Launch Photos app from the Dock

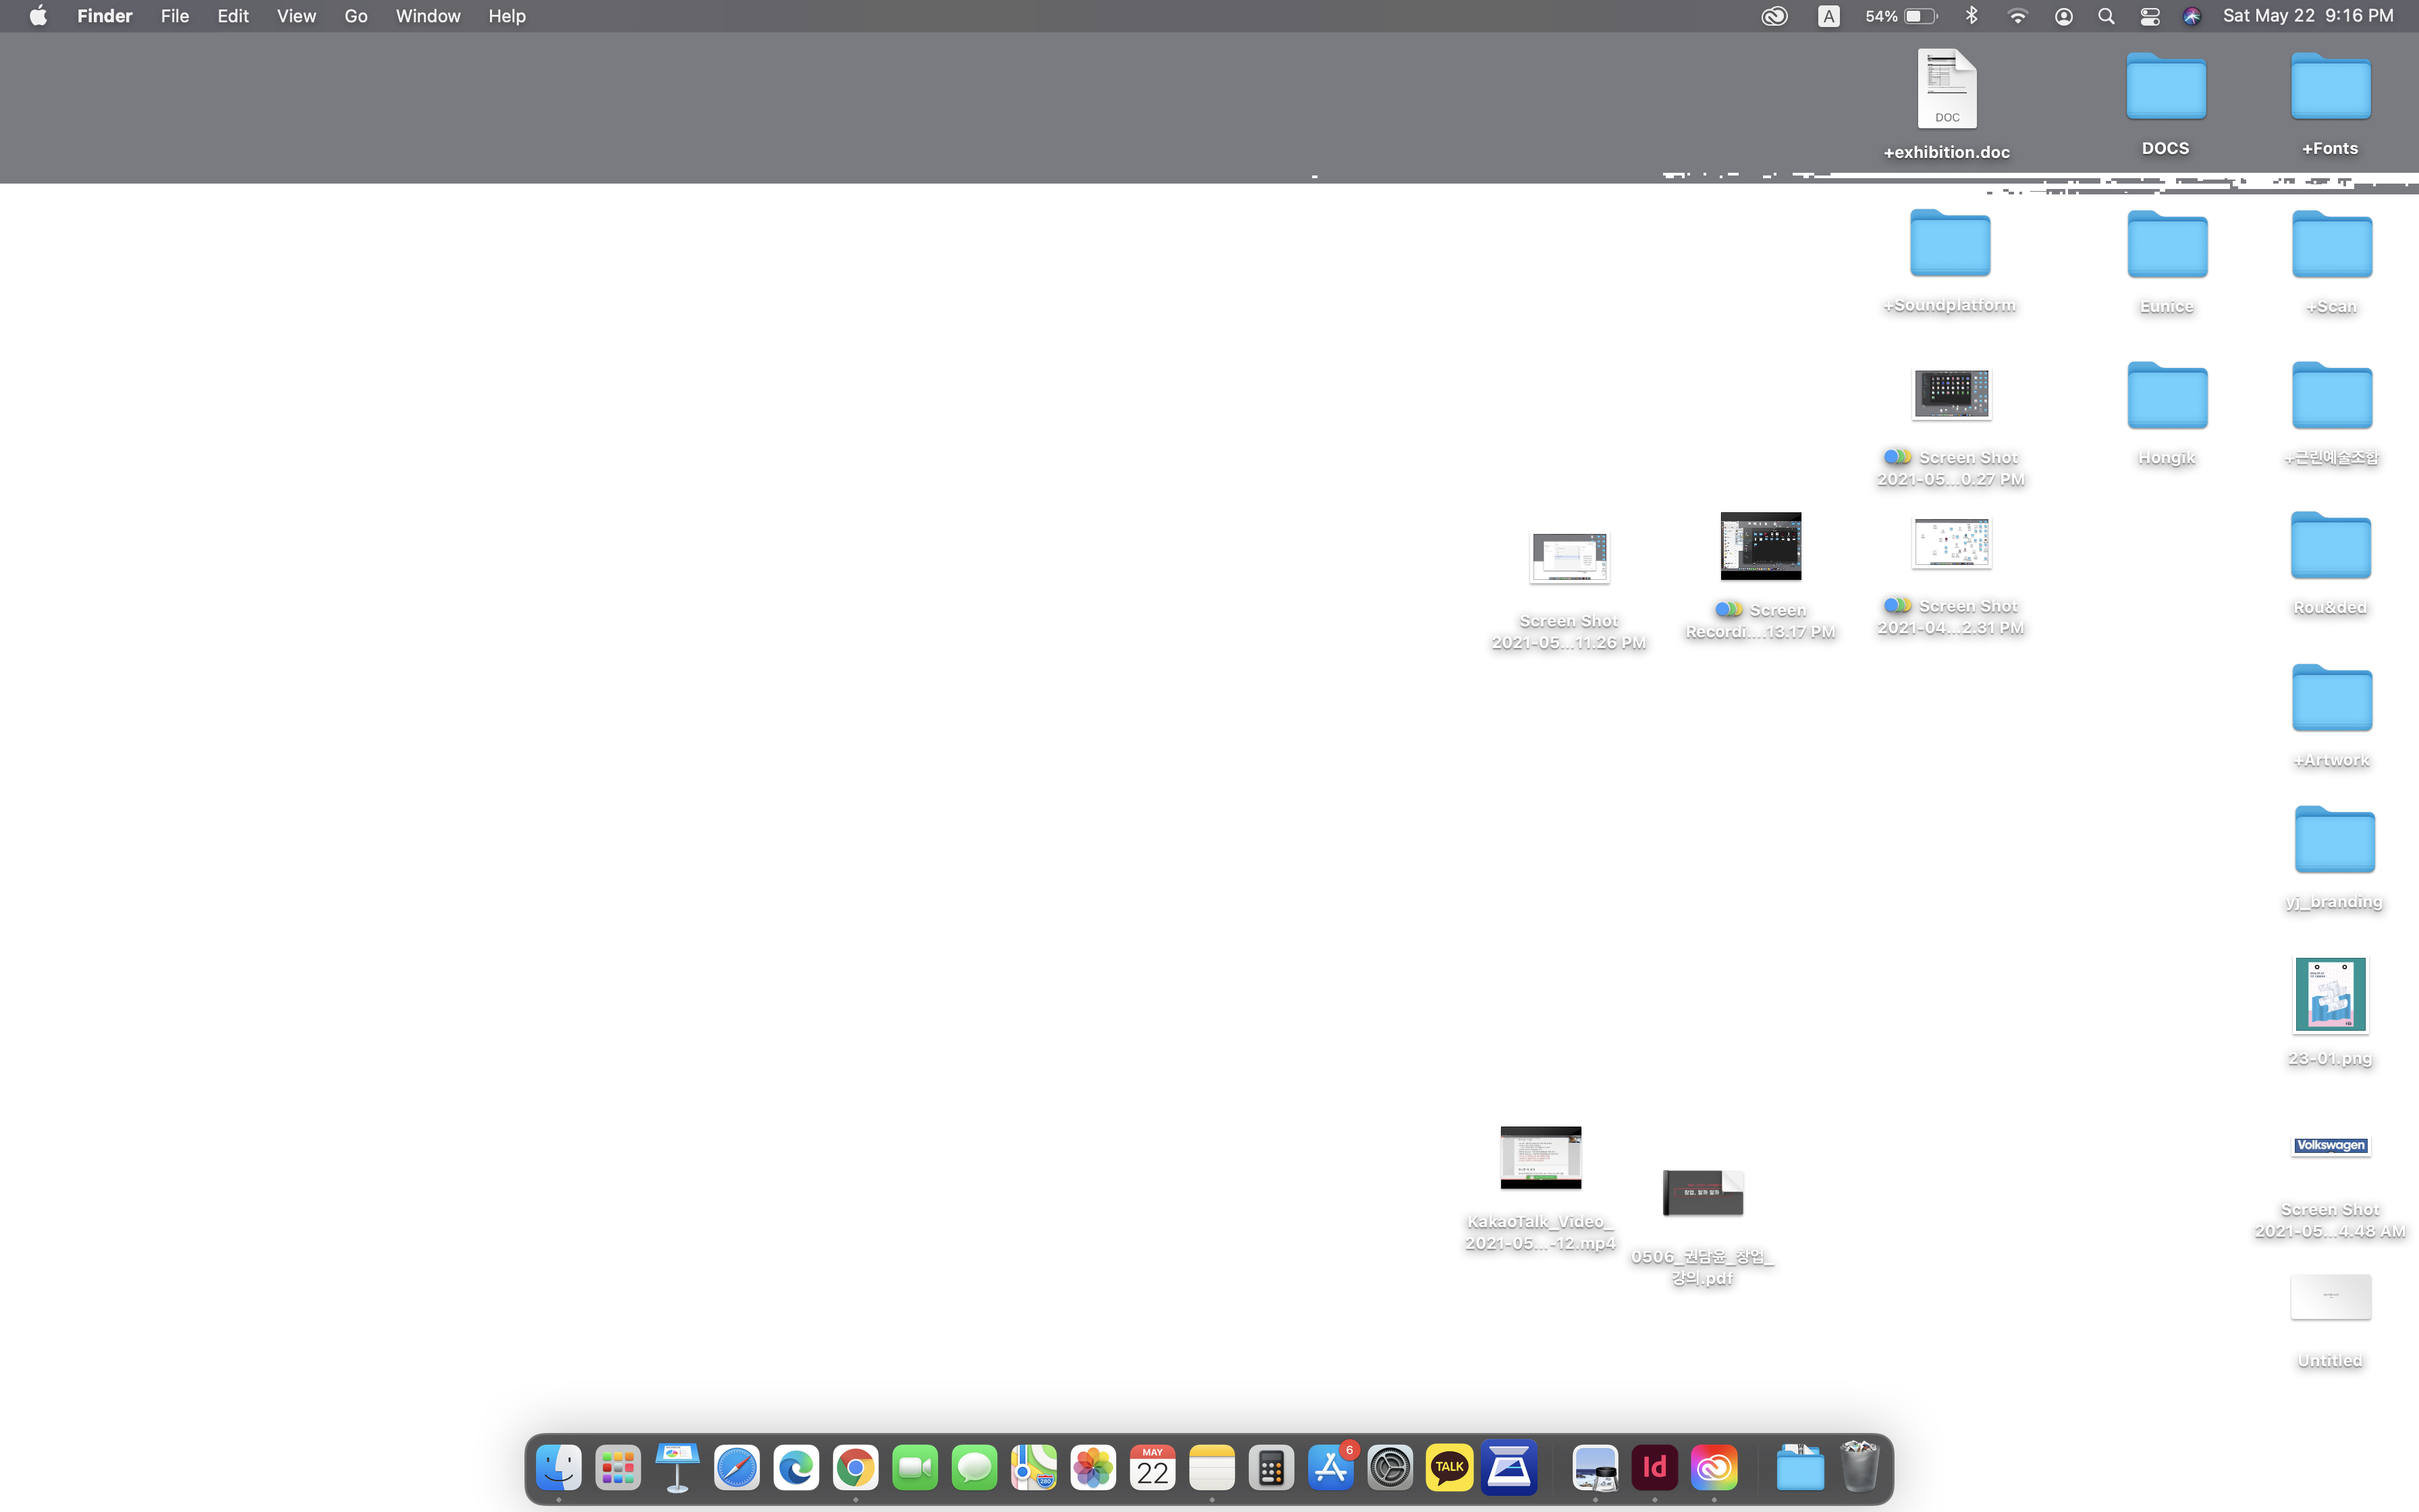[1093, 1467]
